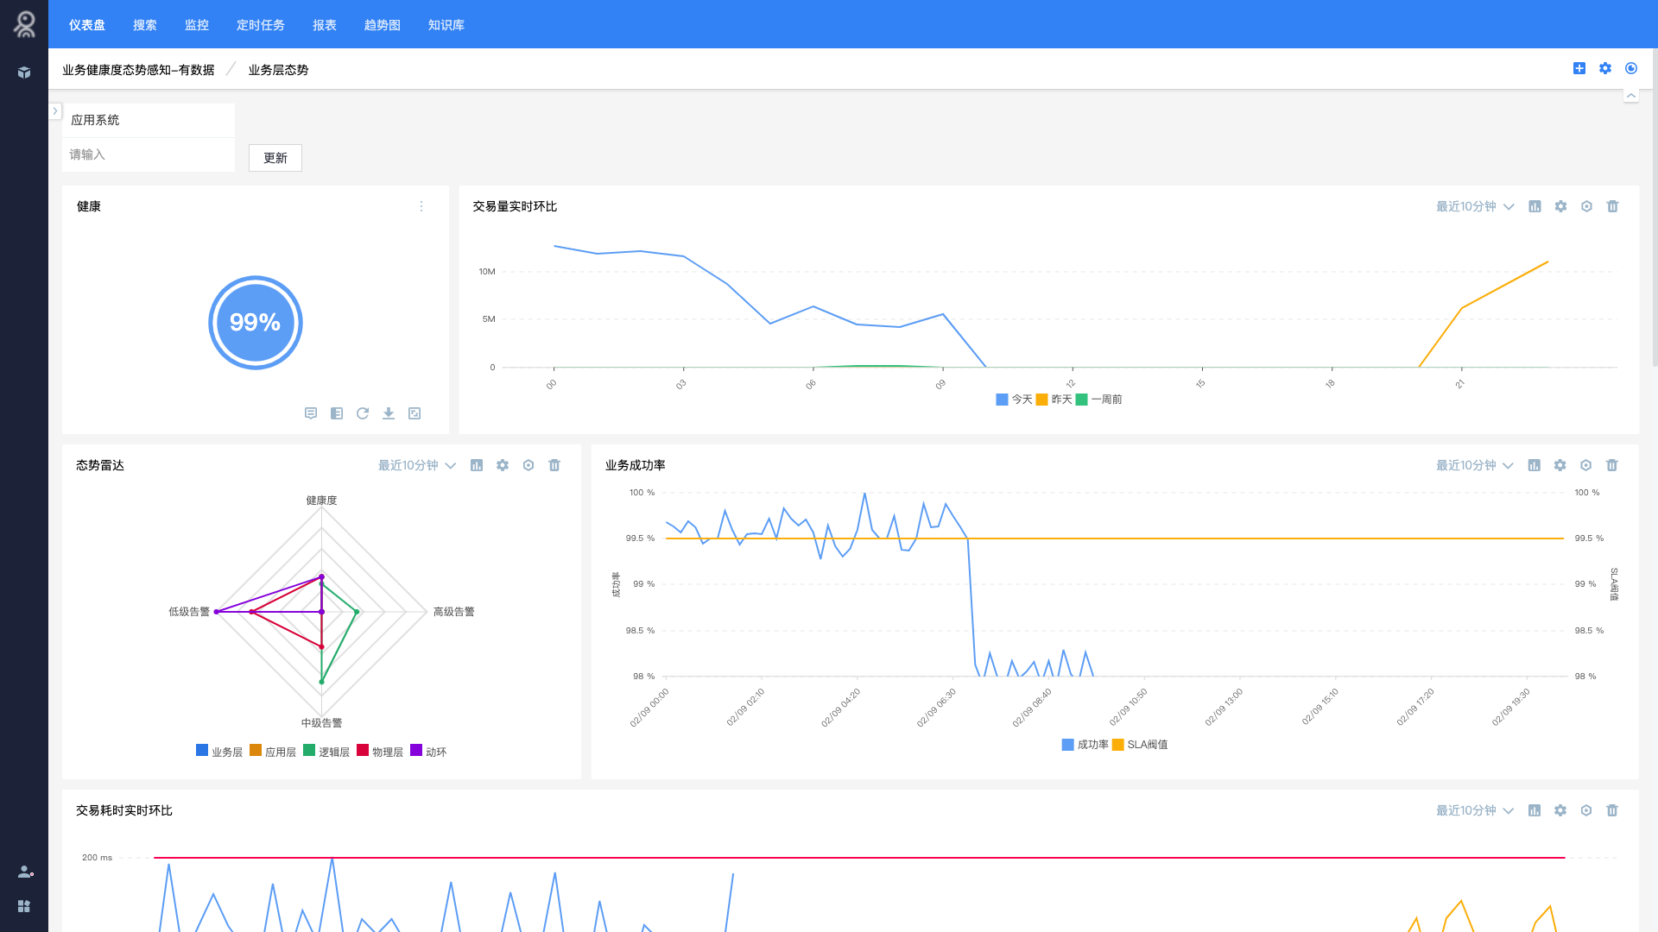Click the cube icon in left sidebar

[24, 72]
